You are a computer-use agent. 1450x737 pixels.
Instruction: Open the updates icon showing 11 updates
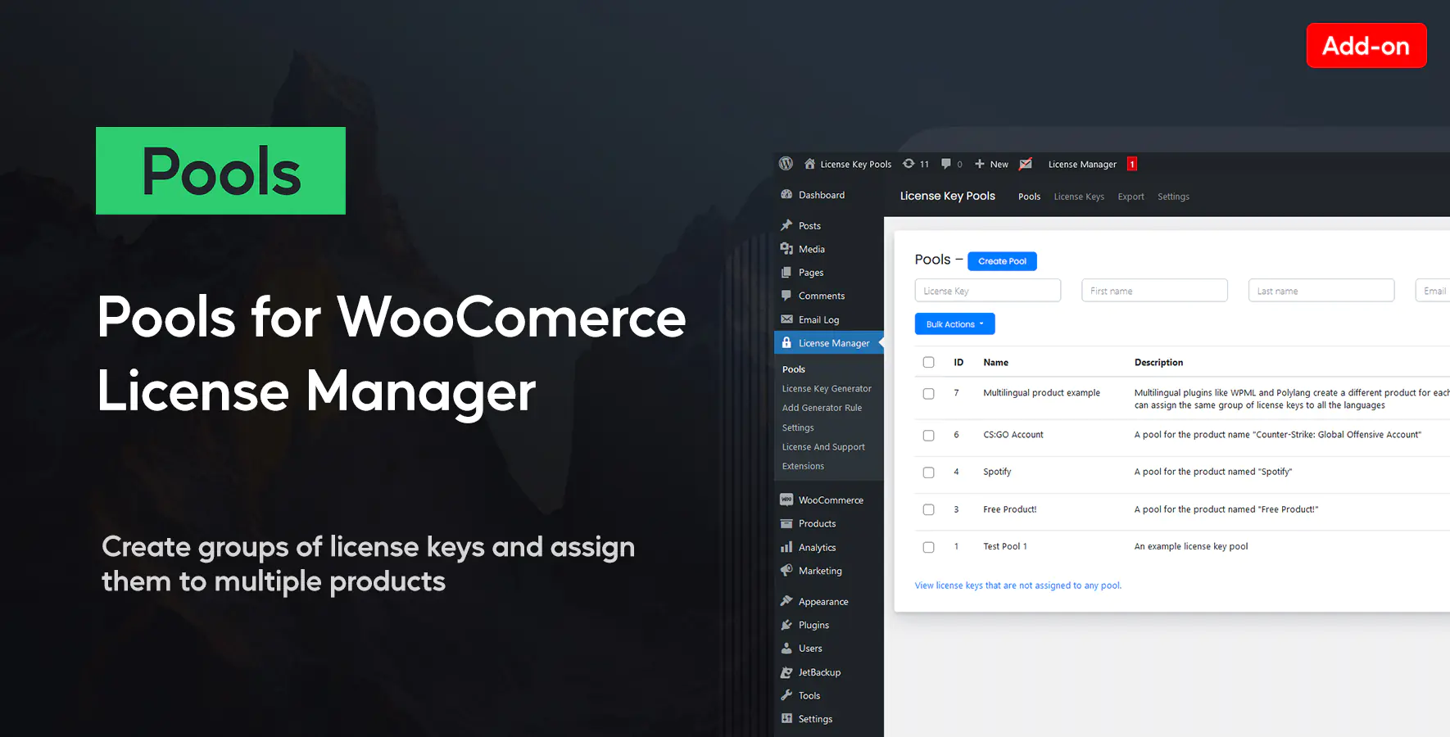tap(909, 164)
